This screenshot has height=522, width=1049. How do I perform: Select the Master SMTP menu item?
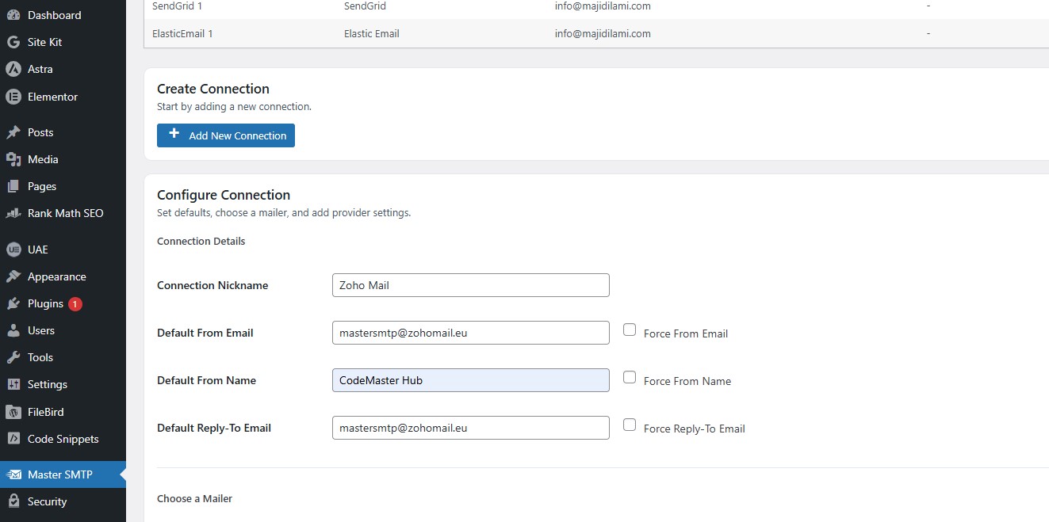59,474
